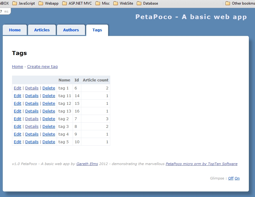The width and height of the screenshot is (255, 197).
Task: Show Details for tag 12
Action: tap(32, 103)
